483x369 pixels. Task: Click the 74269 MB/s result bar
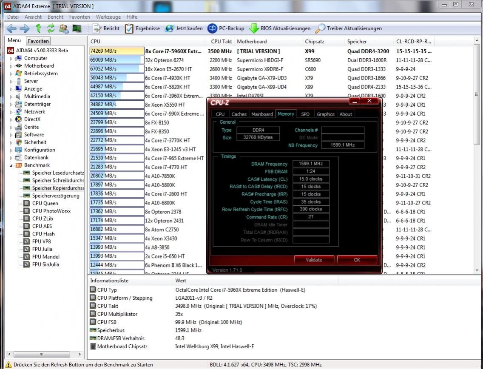pyautogui.click(x=117, y=51)
